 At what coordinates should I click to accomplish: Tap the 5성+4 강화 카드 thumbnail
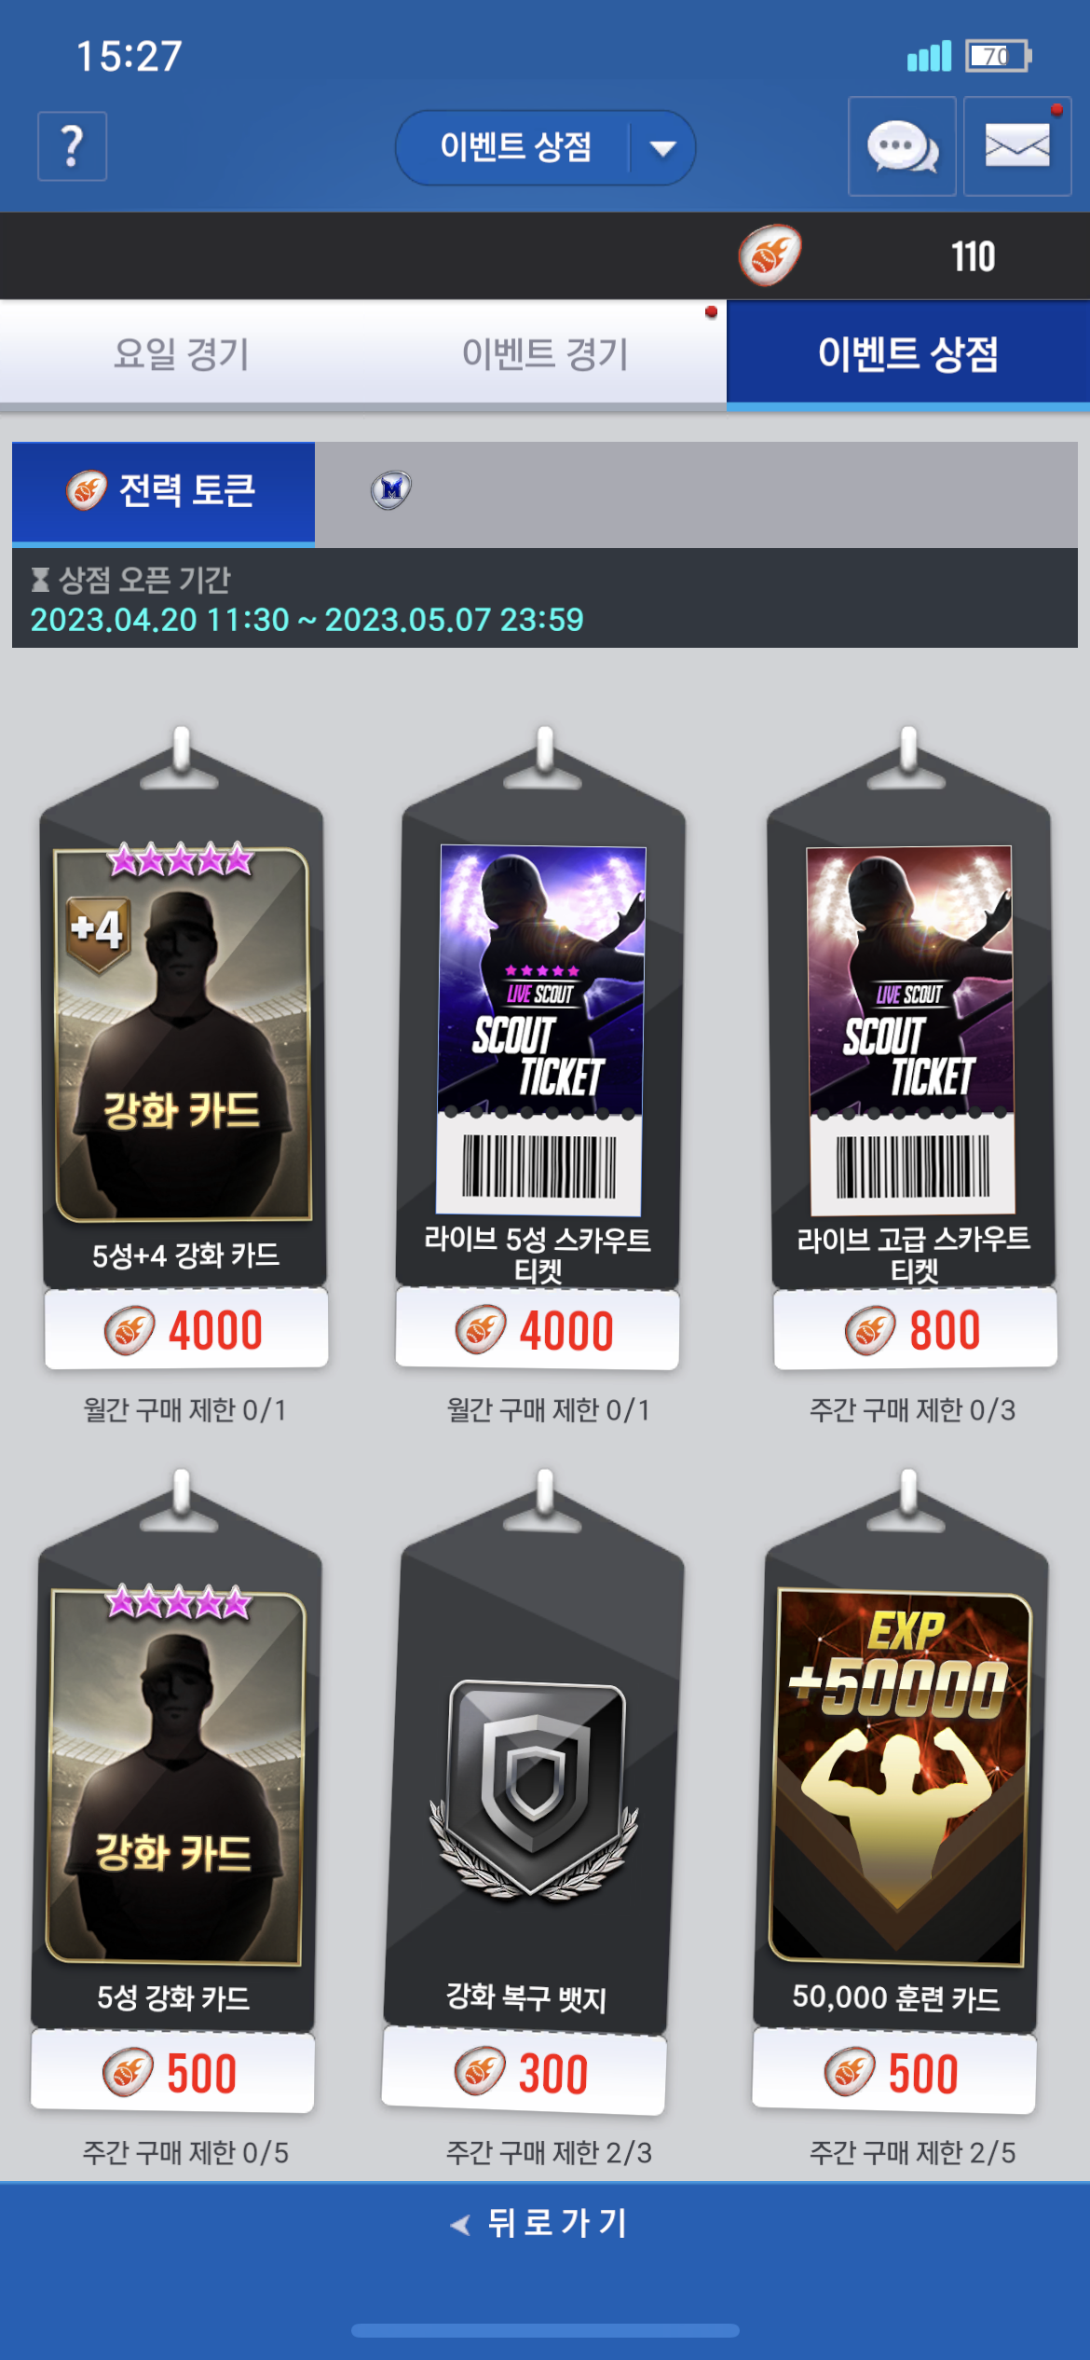coord(183,1033)
